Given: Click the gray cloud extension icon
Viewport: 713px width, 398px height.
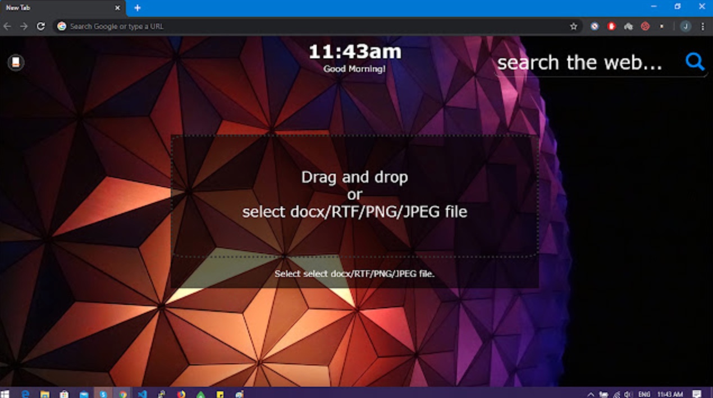Looking at the screenshot, I should pyautogui.click(x=628, y=26).
